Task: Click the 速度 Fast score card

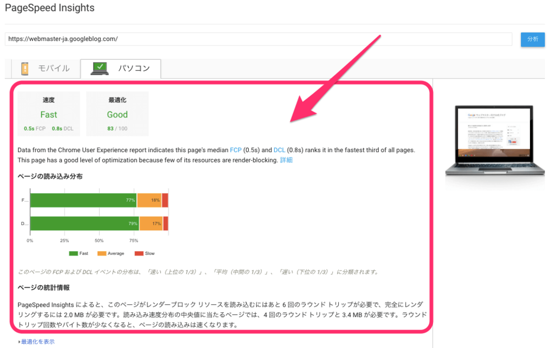Action: click(48, 114)
